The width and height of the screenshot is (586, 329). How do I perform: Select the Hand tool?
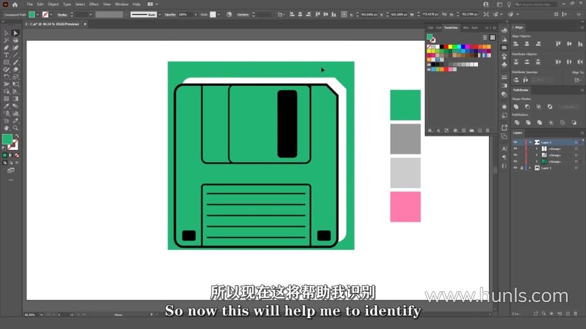6,128
